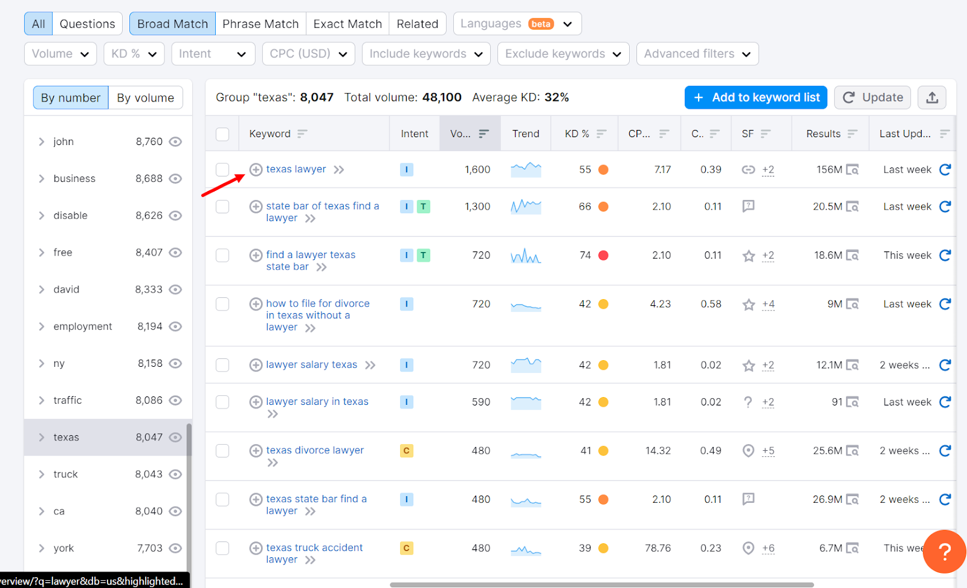Select the Exact Match tab

pos(348,24)
